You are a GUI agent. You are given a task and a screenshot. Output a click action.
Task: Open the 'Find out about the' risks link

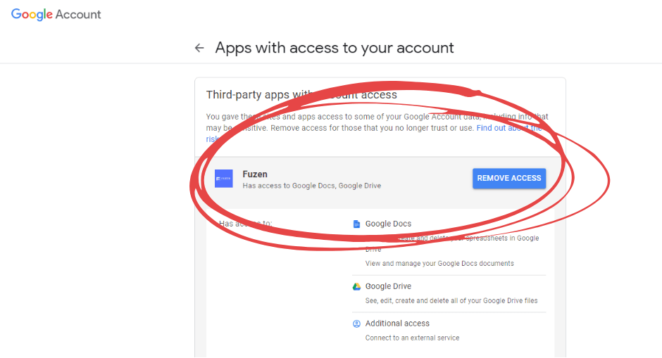tap(509, 128)
